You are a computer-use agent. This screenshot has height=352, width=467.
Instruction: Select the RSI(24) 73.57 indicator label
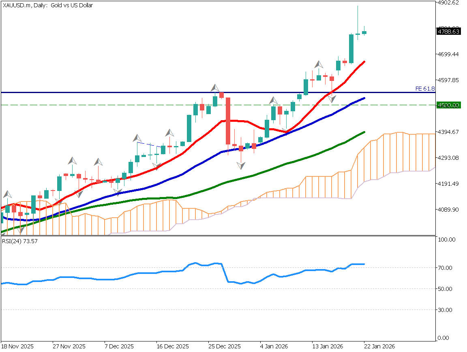click(19, 242)
